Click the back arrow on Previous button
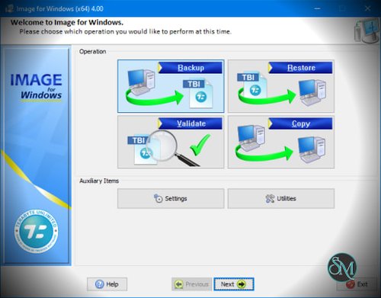This screenshot has width=381, height=298. tap(179, 284)
